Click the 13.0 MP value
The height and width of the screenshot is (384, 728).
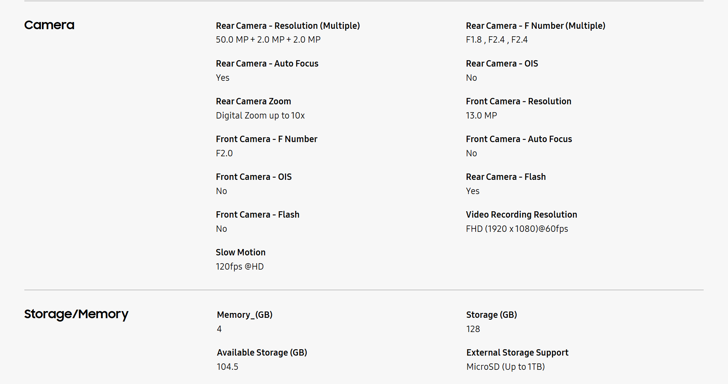click(x=481, y=116)
